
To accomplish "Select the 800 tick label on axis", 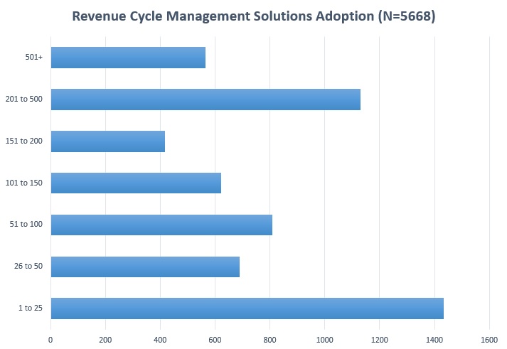I will tap(269, 338).
